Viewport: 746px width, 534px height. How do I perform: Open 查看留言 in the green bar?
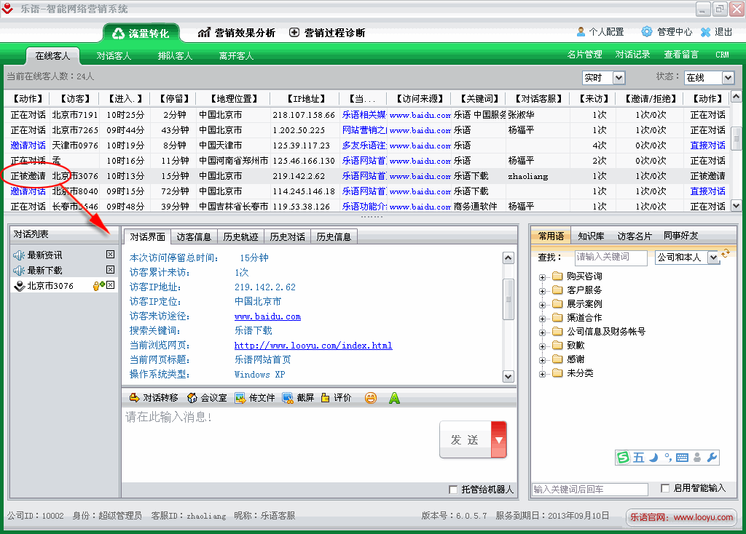[x=681, y=55]
